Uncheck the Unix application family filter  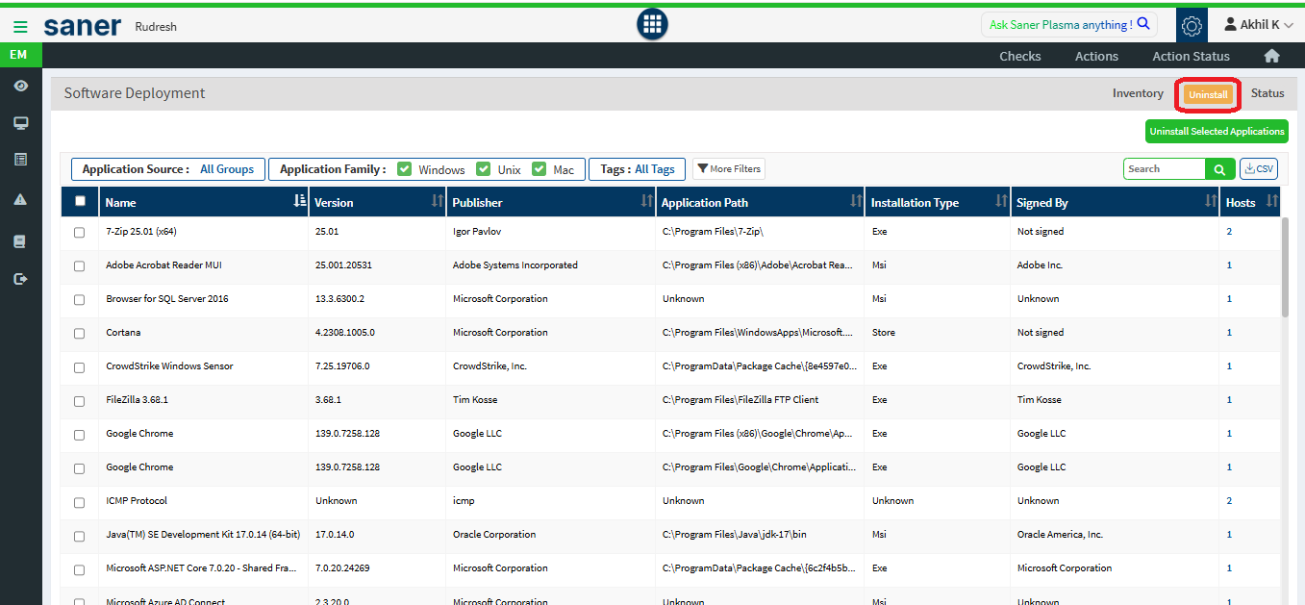pos(484,169)
